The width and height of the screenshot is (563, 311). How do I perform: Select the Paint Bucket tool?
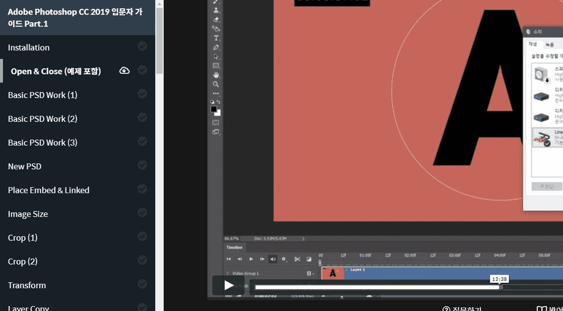coord(216,29)
